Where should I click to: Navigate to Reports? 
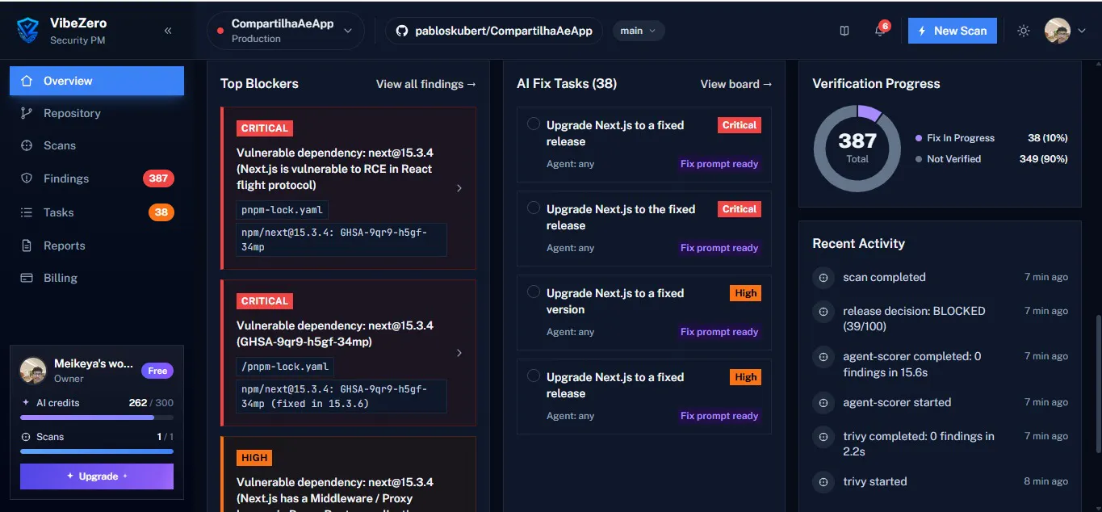(x=97, y=246)
